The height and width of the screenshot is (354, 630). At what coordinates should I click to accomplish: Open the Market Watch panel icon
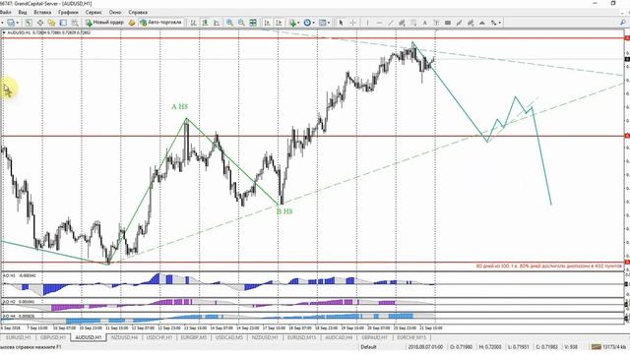point(29,23)
